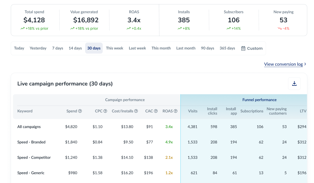
Task: Switch to Last month range
Action: pyautogui.click(x=186, y=48)
